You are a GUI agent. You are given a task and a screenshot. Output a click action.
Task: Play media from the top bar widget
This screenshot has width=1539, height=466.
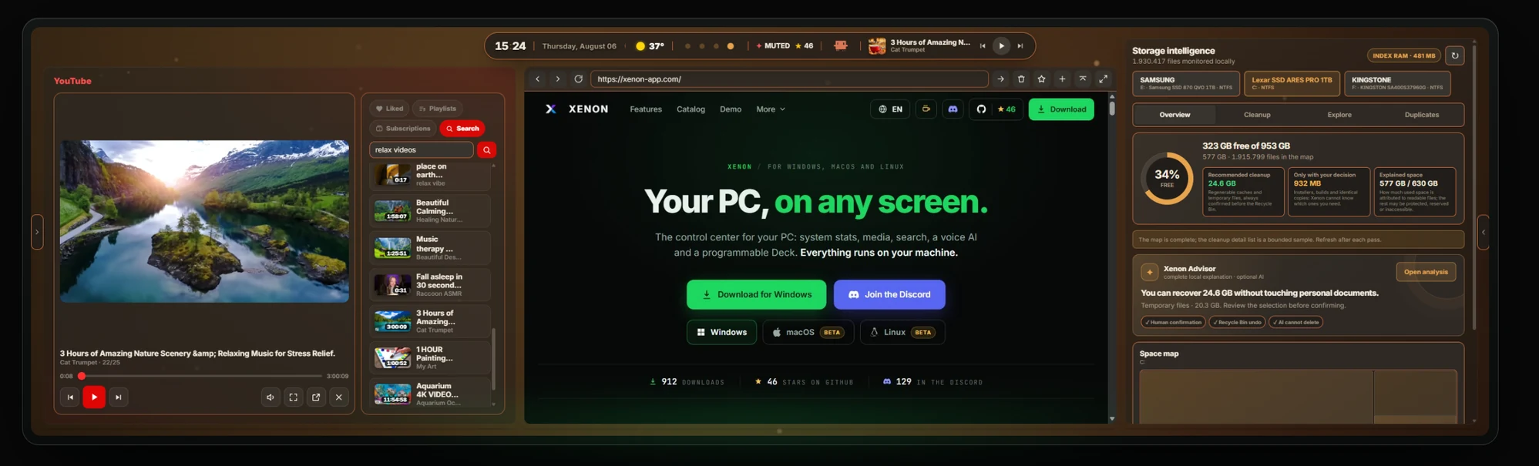click(1001, 46)
